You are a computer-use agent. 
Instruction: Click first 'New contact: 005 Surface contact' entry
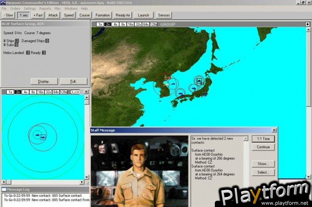coord(43,196)
